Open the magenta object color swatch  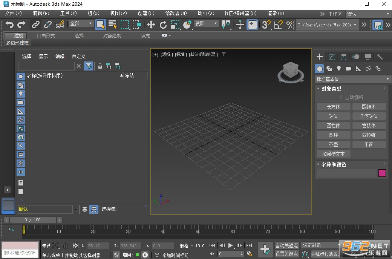[x=382, y=173]
